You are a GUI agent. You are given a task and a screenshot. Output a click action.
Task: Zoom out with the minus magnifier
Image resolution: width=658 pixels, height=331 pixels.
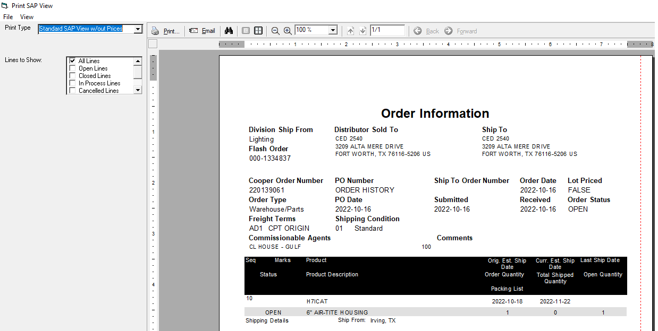[x=275, y=31]
